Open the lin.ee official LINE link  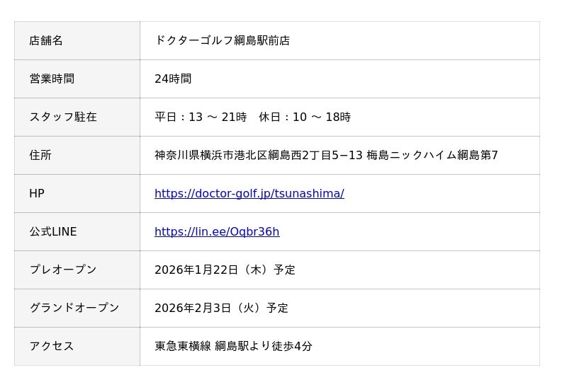[x=217, y=231]
